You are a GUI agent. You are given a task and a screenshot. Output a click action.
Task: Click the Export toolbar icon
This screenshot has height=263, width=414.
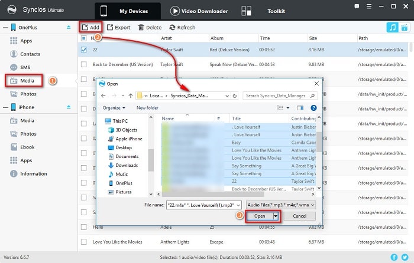click(x=118, y=27)
